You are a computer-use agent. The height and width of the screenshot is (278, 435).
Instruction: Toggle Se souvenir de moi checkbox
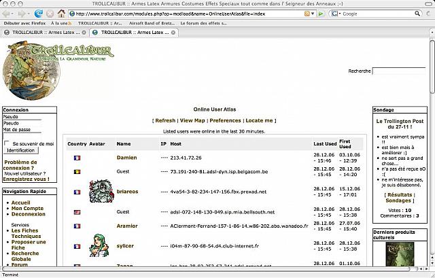[x=7, y=143]
